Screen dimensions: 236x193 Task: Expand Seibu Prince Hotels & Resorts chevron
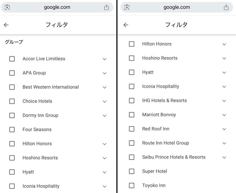(x=224, y=157)
